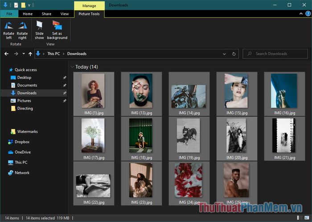
Task: Start the Slide show
Action: (39, 30)
